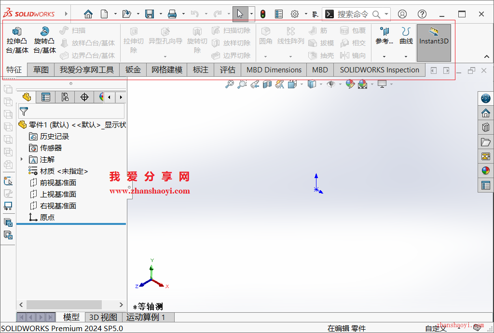Expand the Save dropdown arrow
This screenshot has width=494, height=333.
tap(161, 14)
